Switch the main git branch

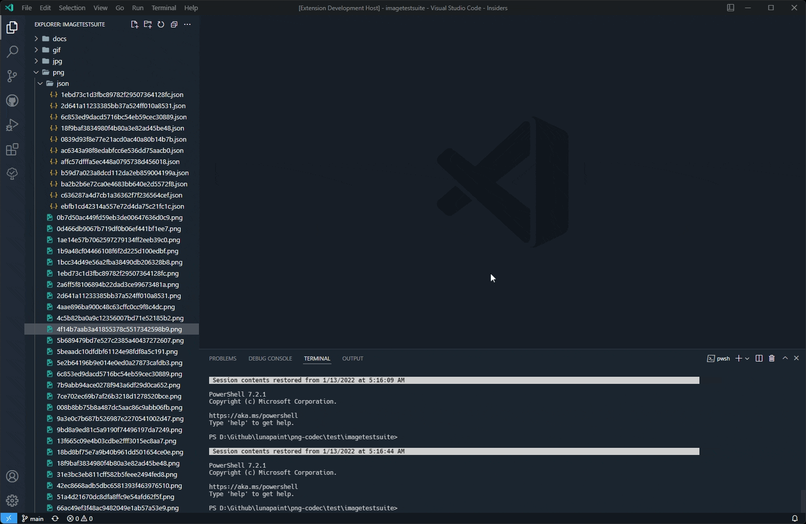click(x=33, y=518)
